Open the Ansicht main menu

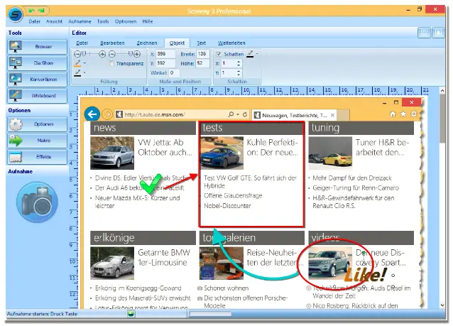[x=54, y=21]
